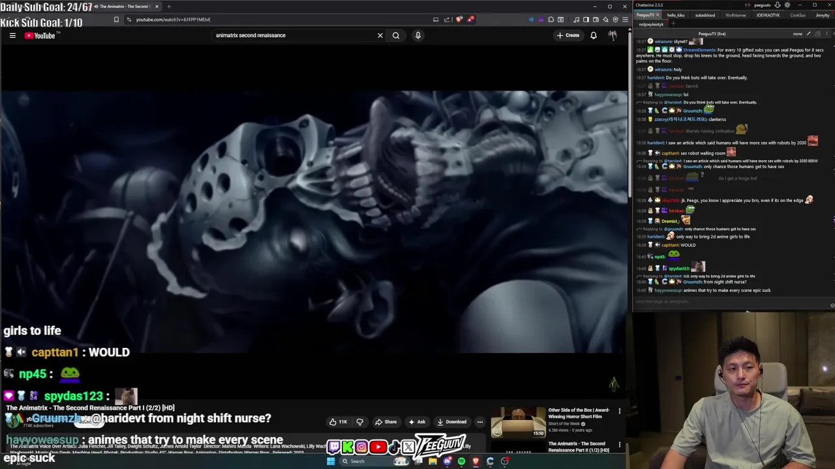This screenshot has height=469, width=835.
Task: Close The Animatrix browser tab
Action: (157, 7)
